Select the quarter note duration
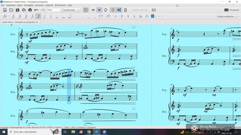The height and width of the screenshot is (135, 241). click(44, 16)
